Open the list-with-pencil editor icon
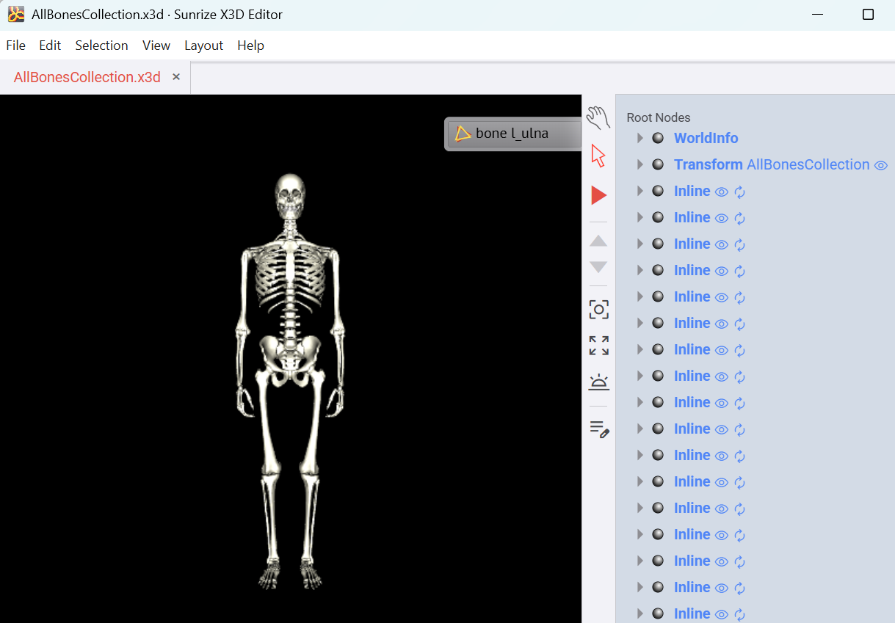Viewport: 895px width, 623px height. coord(599,429)
